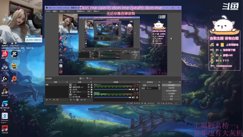This screenshot has height=137, width=243.
Task: Enable 工作室模式 studio mode
Action: click(171, 93)
